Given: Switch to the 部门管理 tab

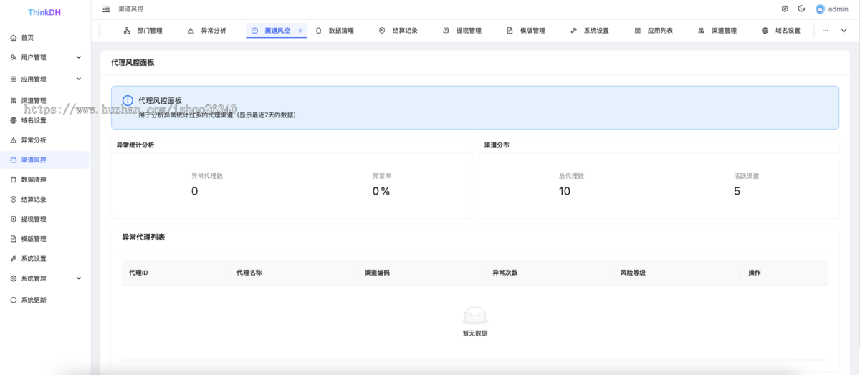Looking at the screenshot, I should click(x=143, y=31).
